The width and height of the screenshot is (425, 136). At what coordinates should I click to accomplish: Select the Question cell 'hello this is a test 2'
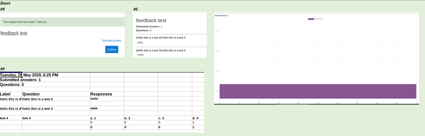tap(56, 99)
